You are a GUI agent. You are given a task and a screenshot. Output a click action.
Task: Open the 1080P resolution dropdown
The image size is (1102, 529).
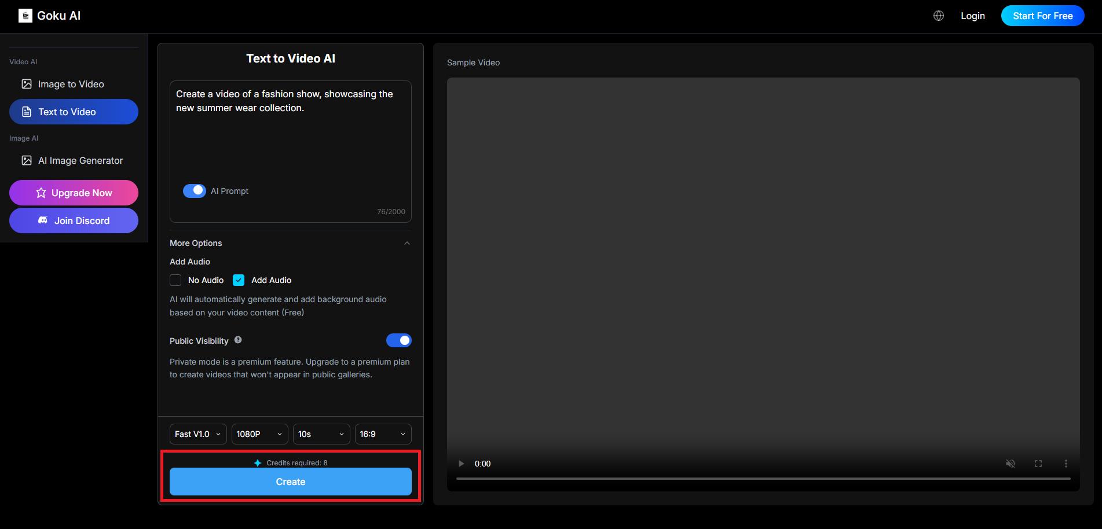[259, 434]
